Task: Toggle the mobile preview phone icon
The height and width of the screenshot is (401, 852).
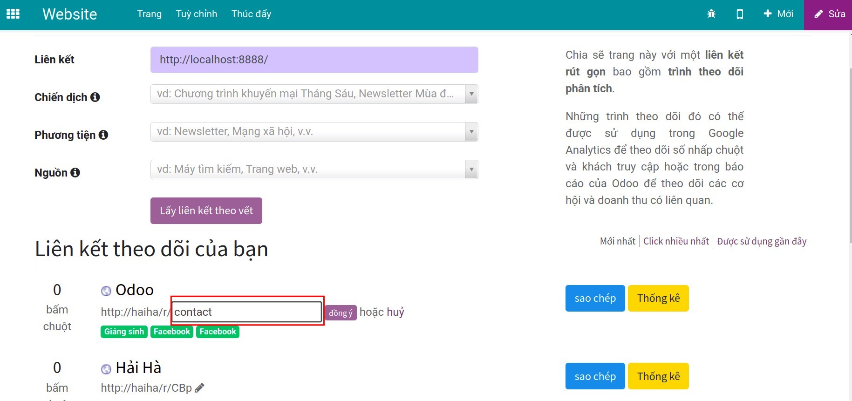Action: click(739, 14)
